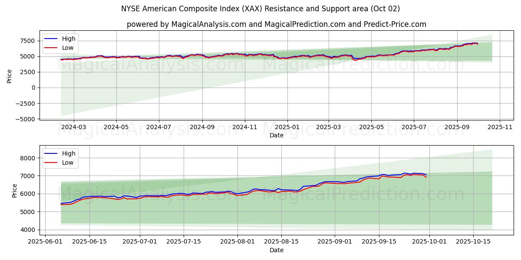The height and width of the screenshot is (260, 521).
Task: Click the 2024-03 tick label on the top chart
Action: point(73,127)
